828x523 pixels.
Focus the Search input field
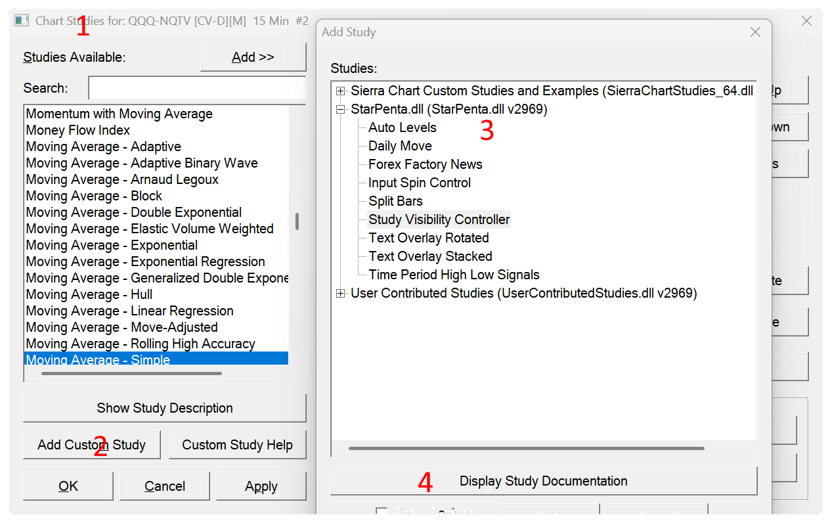coord(197,88)
